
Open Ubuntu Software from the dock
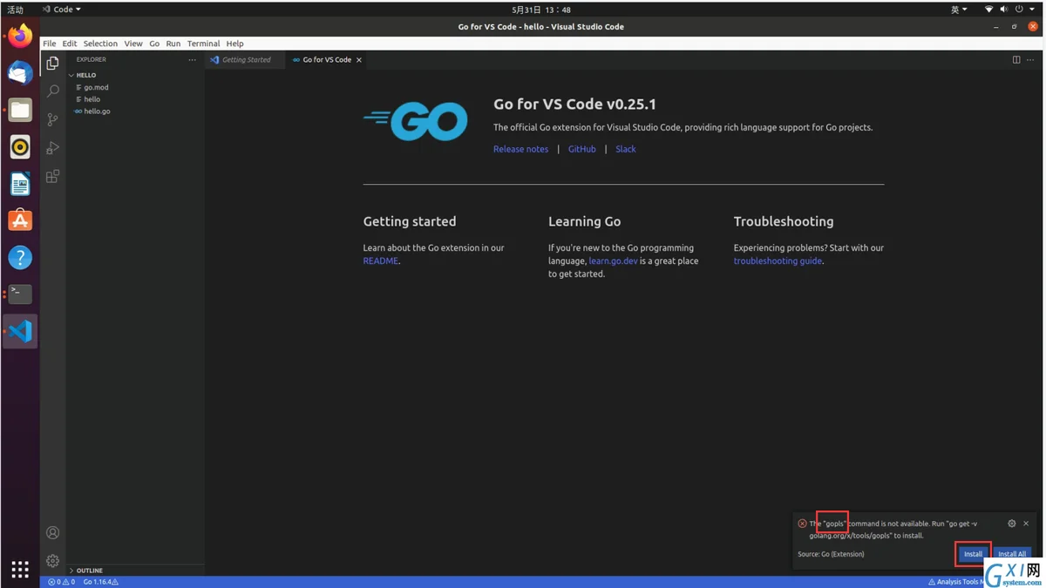20,220
